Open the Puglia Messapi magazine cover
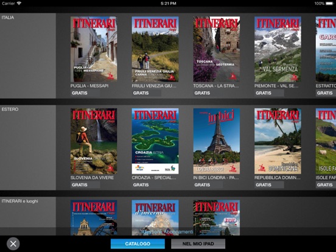336x252 pixels. 94,49
